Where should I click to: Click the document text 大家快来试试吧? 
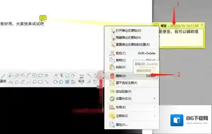pyautogui.click(x=30, y=24)
